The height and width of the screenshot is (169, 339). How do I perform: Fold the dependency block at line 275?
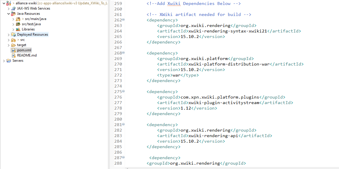pyautogui.click(x=123, y=91)
